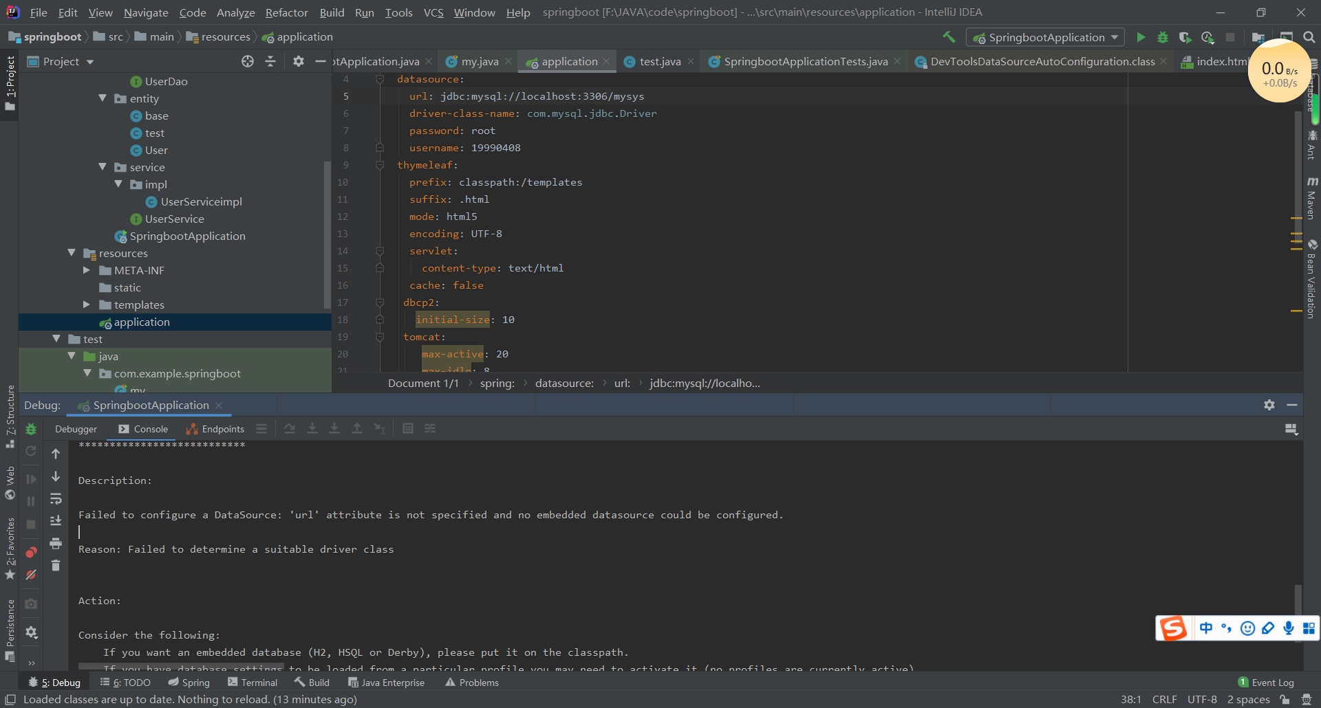
Task: Open the VCS menu
Action: [433, 12]
